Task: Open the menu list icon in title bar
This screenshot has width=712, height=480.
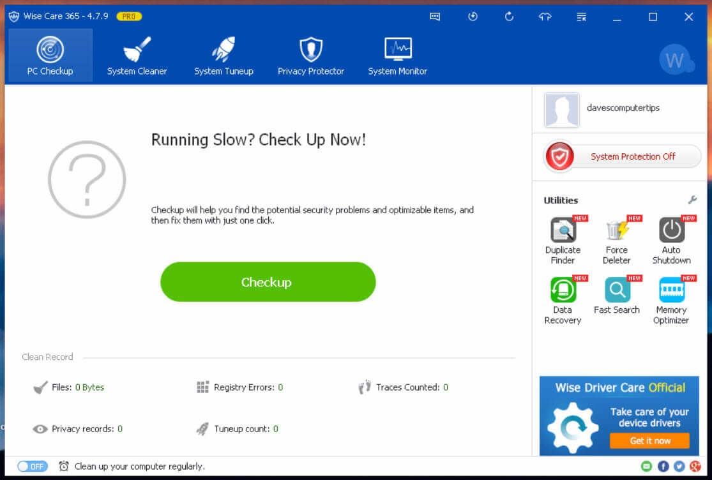Action: pyautogui.click(x=581, y=17)
